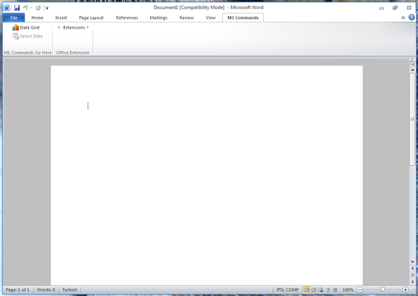This screenshot has width=418, height=296.
Task: Open Customize Quick Access Toolbar dropdown
Action: (47, 8)
